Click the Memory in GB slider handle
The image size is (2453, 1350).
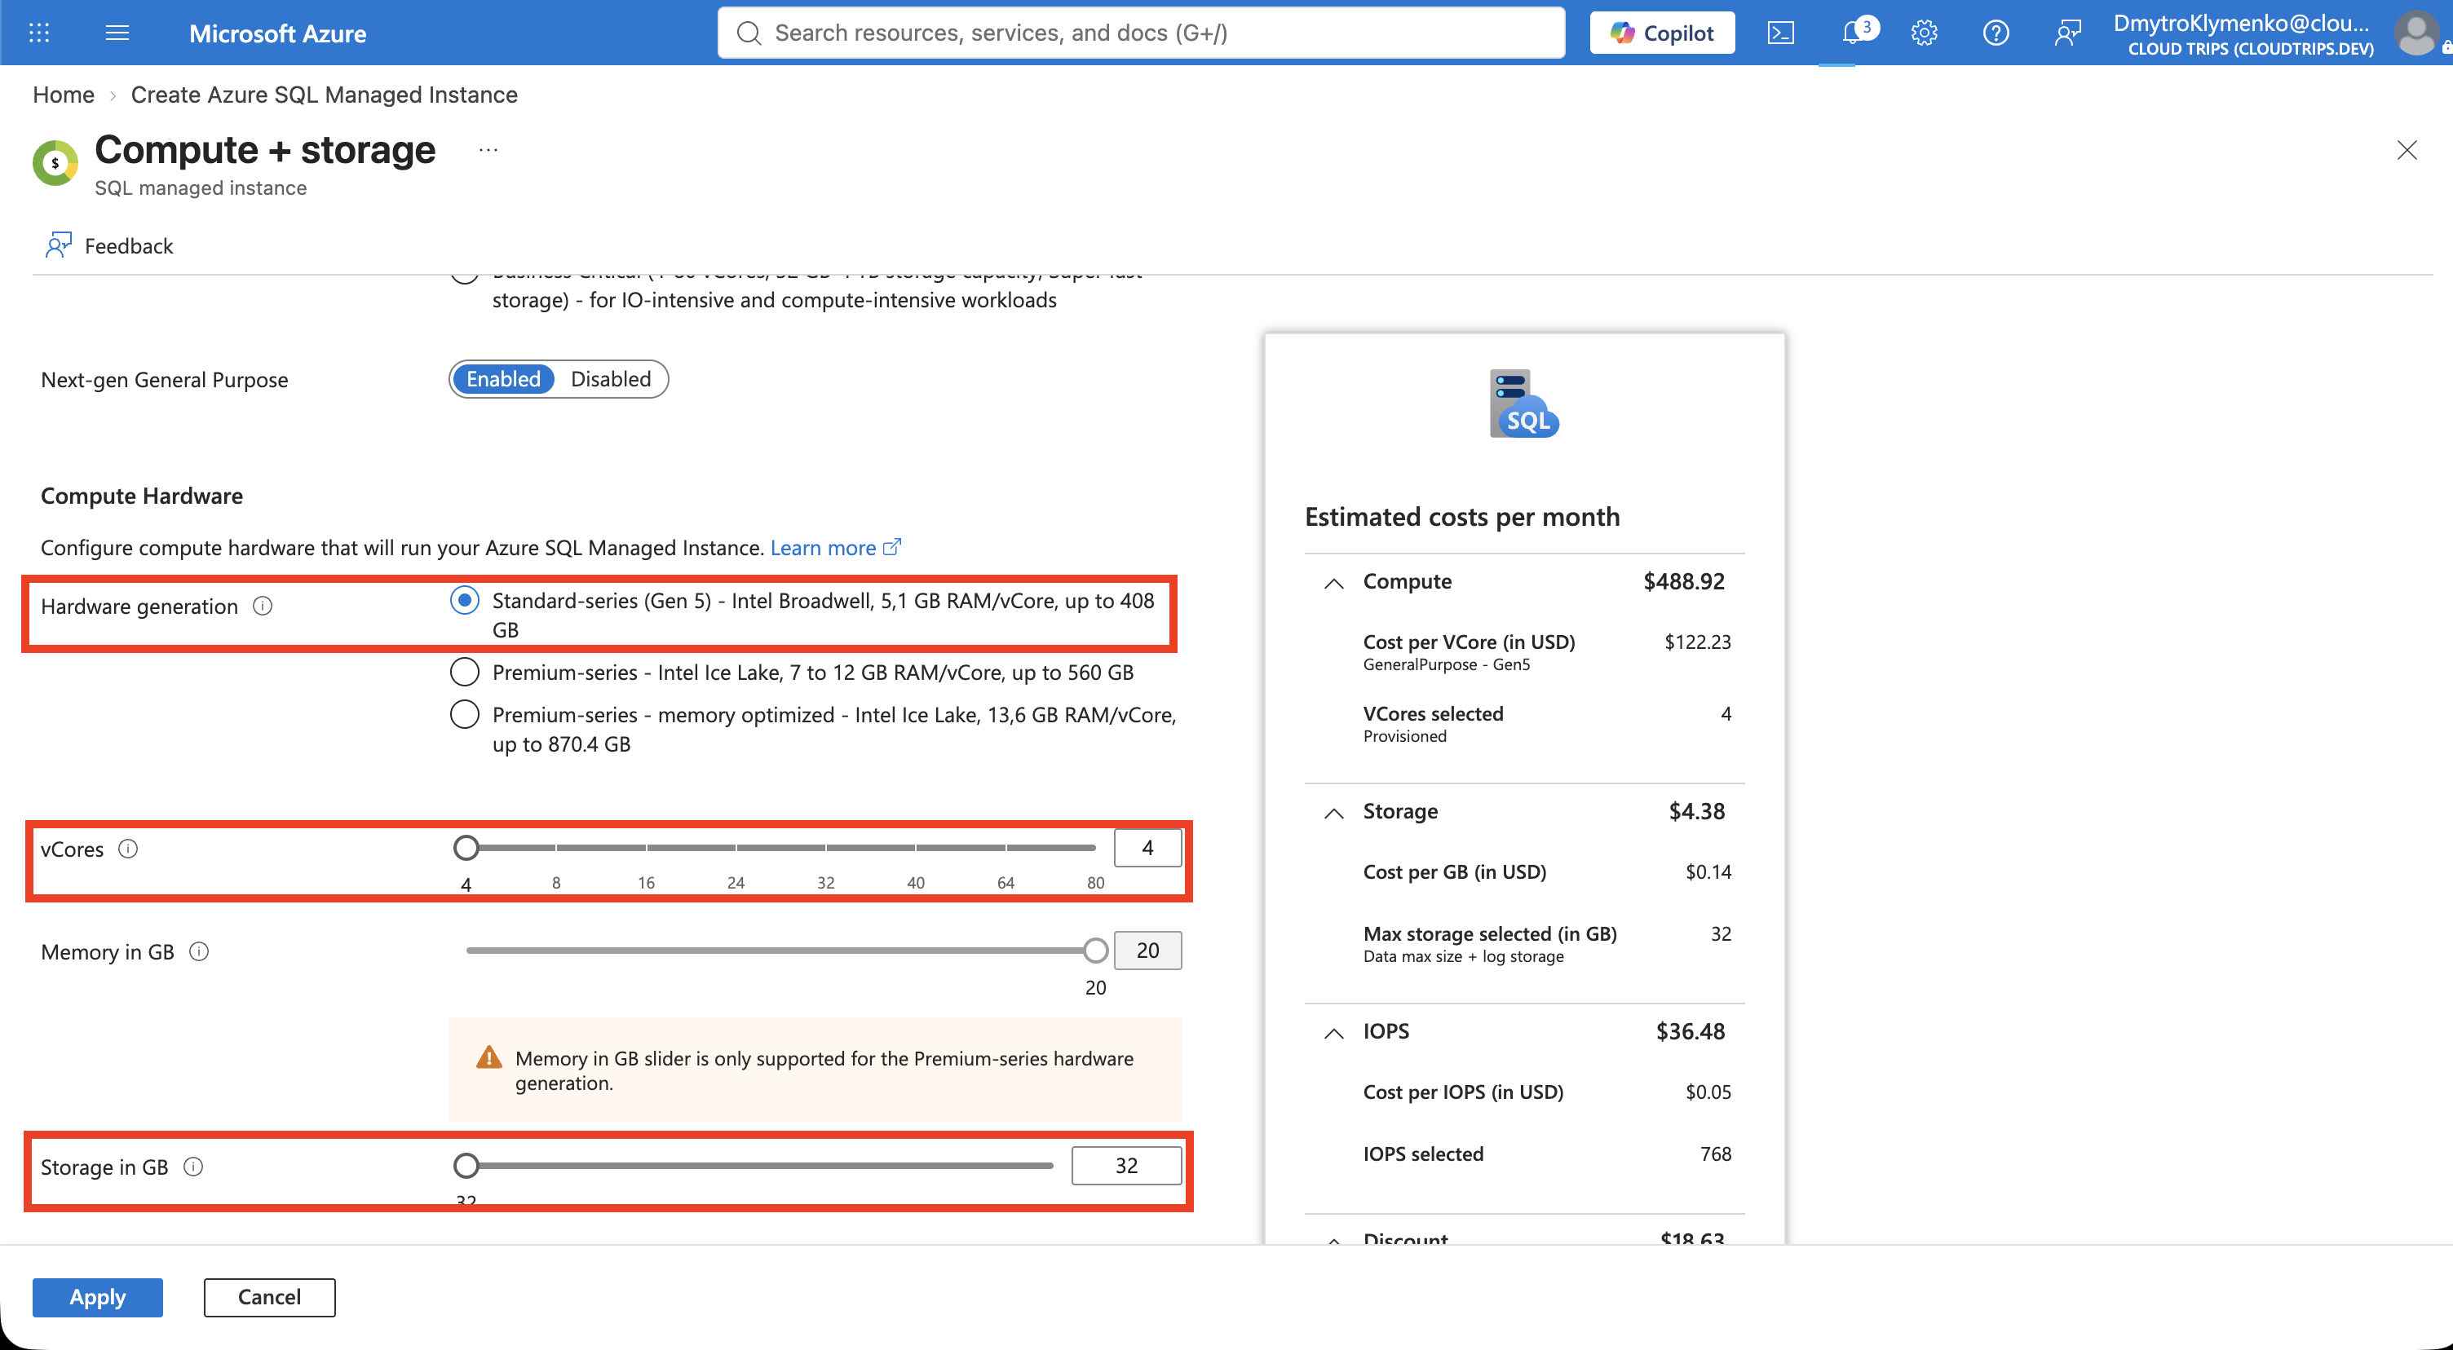[1096, 951]
